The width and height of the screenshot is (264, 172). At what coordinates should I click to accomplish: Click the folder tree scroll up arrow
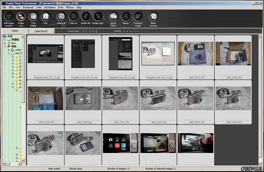(23, 36)
